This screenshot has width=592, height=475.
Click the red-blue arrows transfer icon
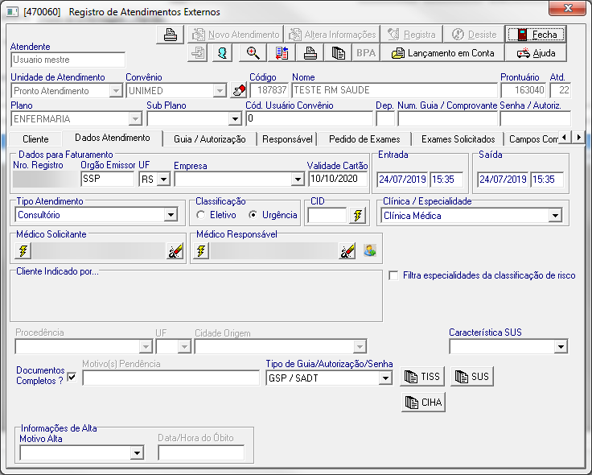tap(282, 53)
